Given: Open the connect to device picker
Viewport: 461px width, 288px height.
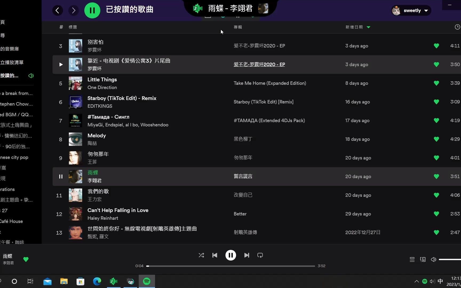Looking at the screenshot, I should point(423,259).
